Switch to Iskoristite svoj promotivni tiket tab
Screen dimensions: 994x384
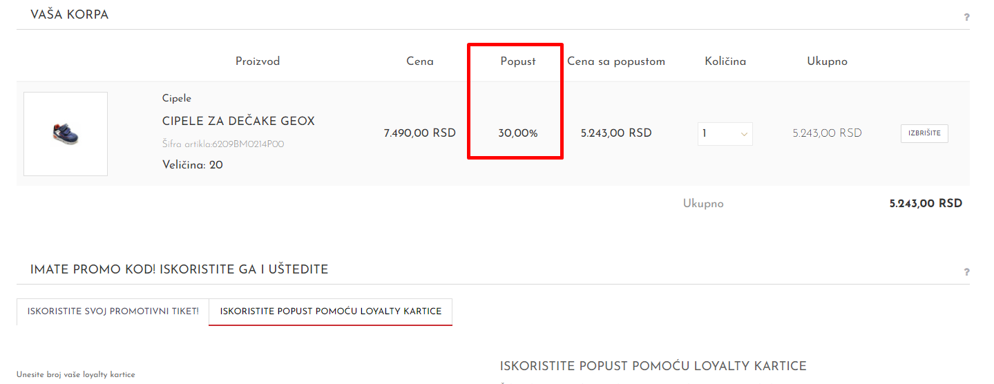click(x=113, y=311)
